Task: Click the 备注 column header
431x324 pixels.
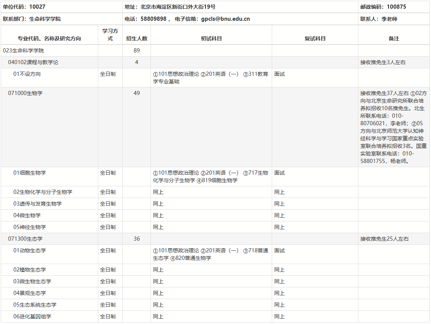Action: 394,38
